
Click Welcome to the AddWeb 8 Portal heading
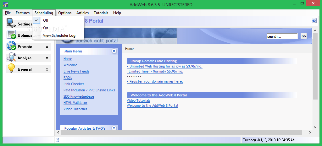pyautogui.click(x=158, y=95)
